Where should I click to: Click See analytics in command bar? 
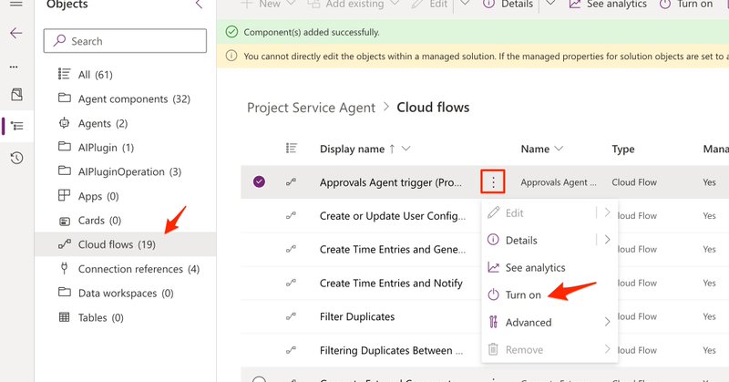tap(608, 5)
